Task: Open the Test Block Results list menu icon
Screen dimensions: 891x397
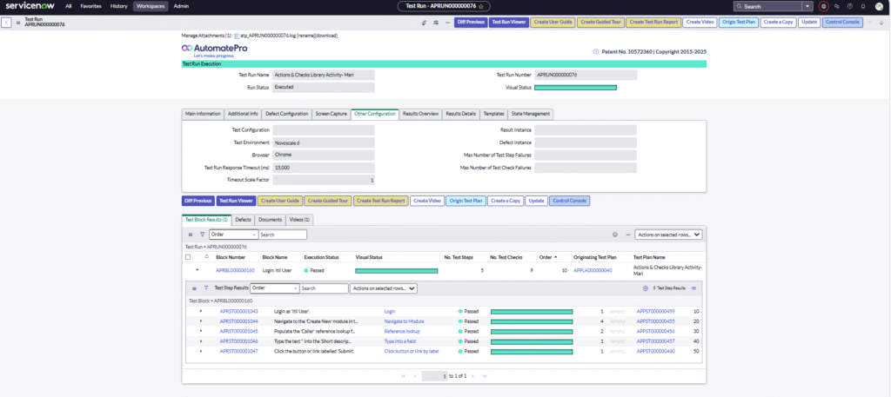Action: tap(191, 235)
